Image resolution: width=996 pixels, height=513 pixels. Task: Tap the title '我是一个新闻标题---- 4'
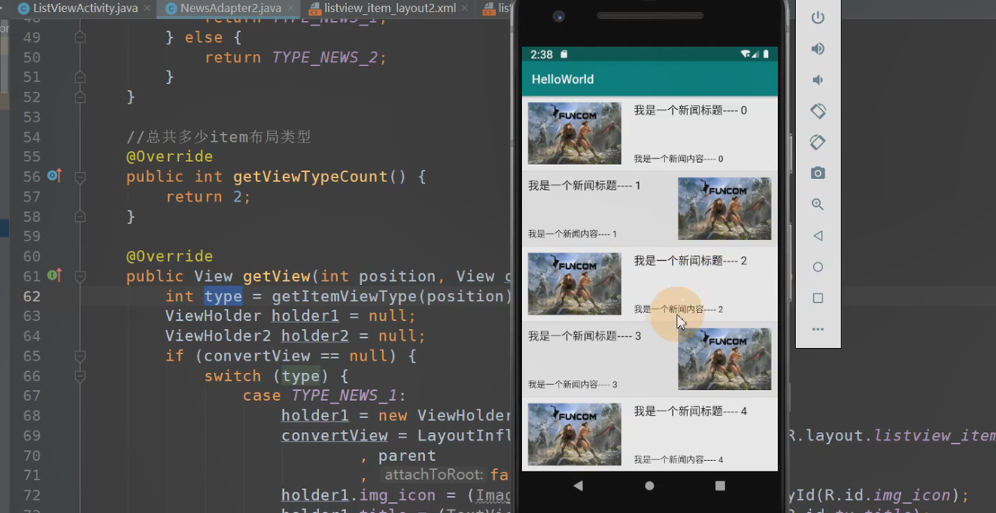690,411
